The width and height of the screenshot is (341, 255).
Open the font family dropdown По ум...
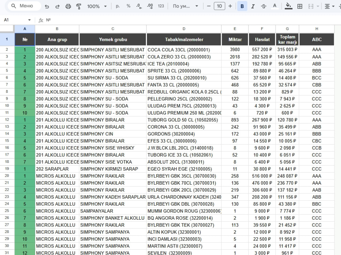(x=186, y=6)
